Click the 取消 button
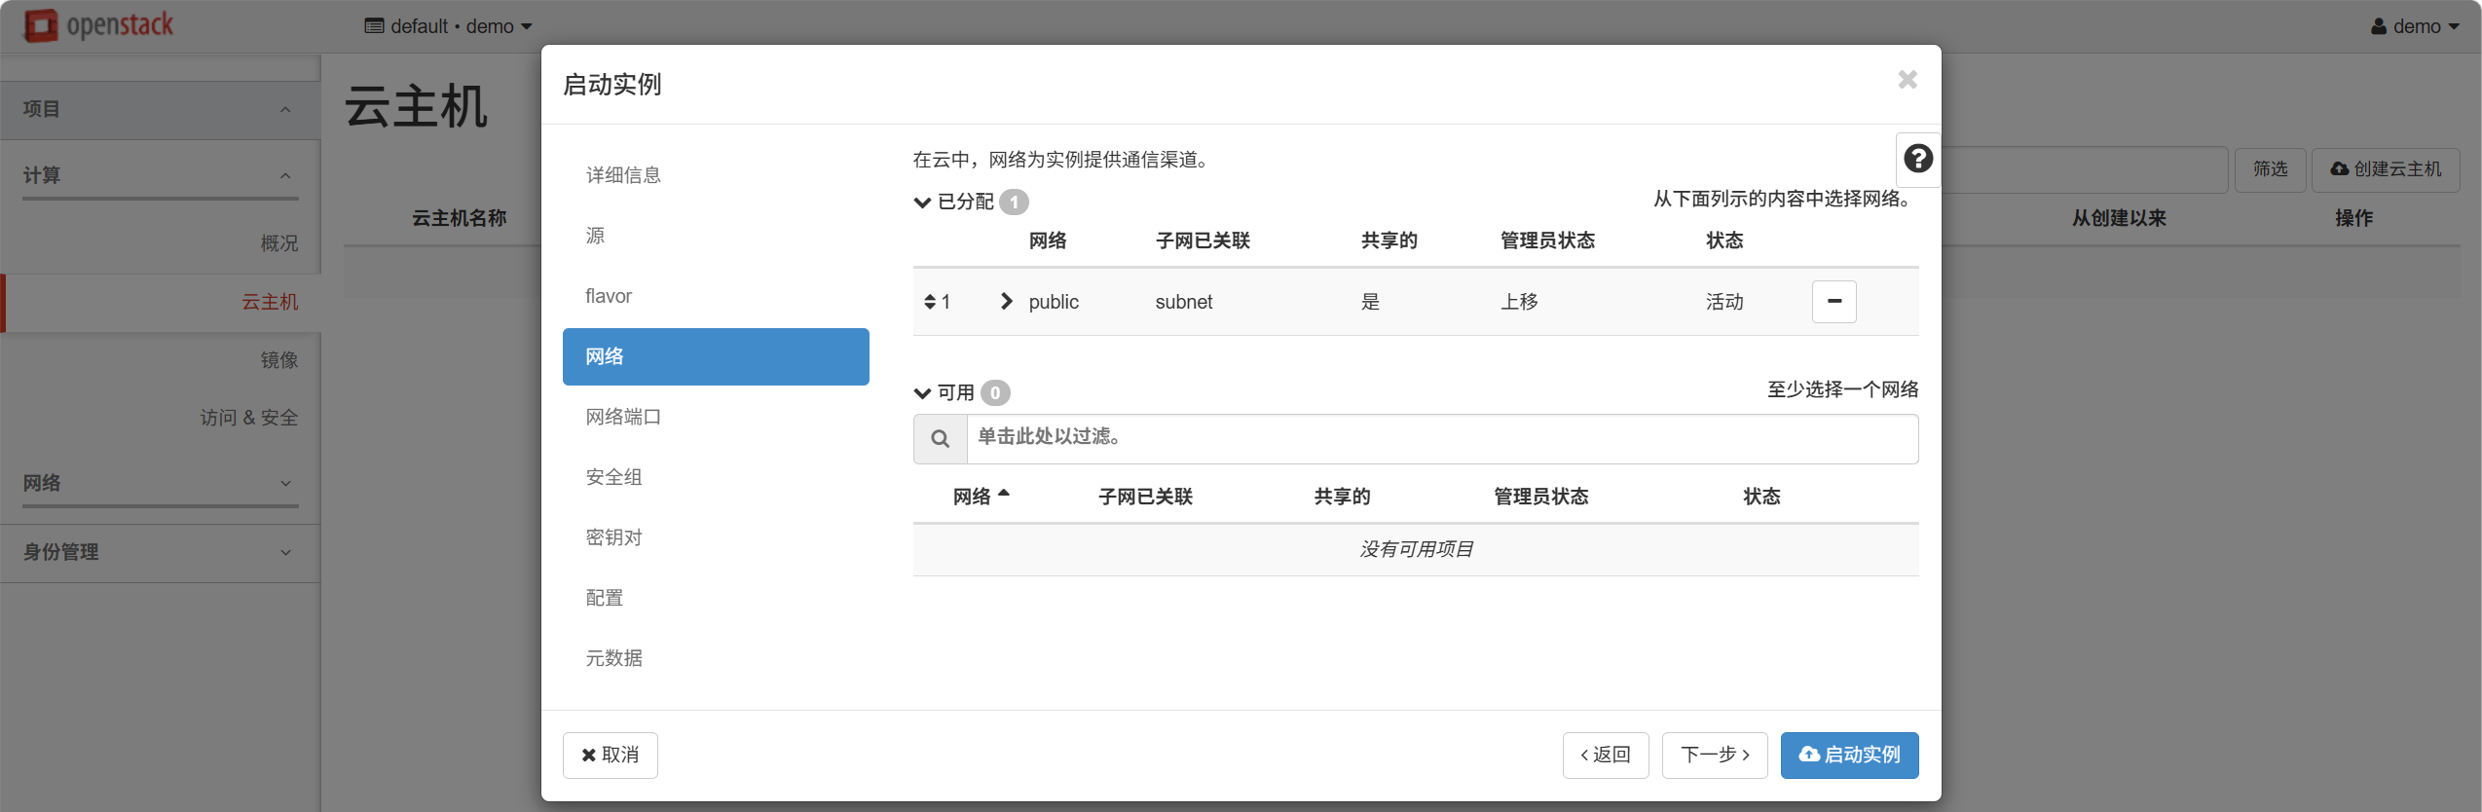Screen dimensions: 2482x812 (x=611, y=756)
